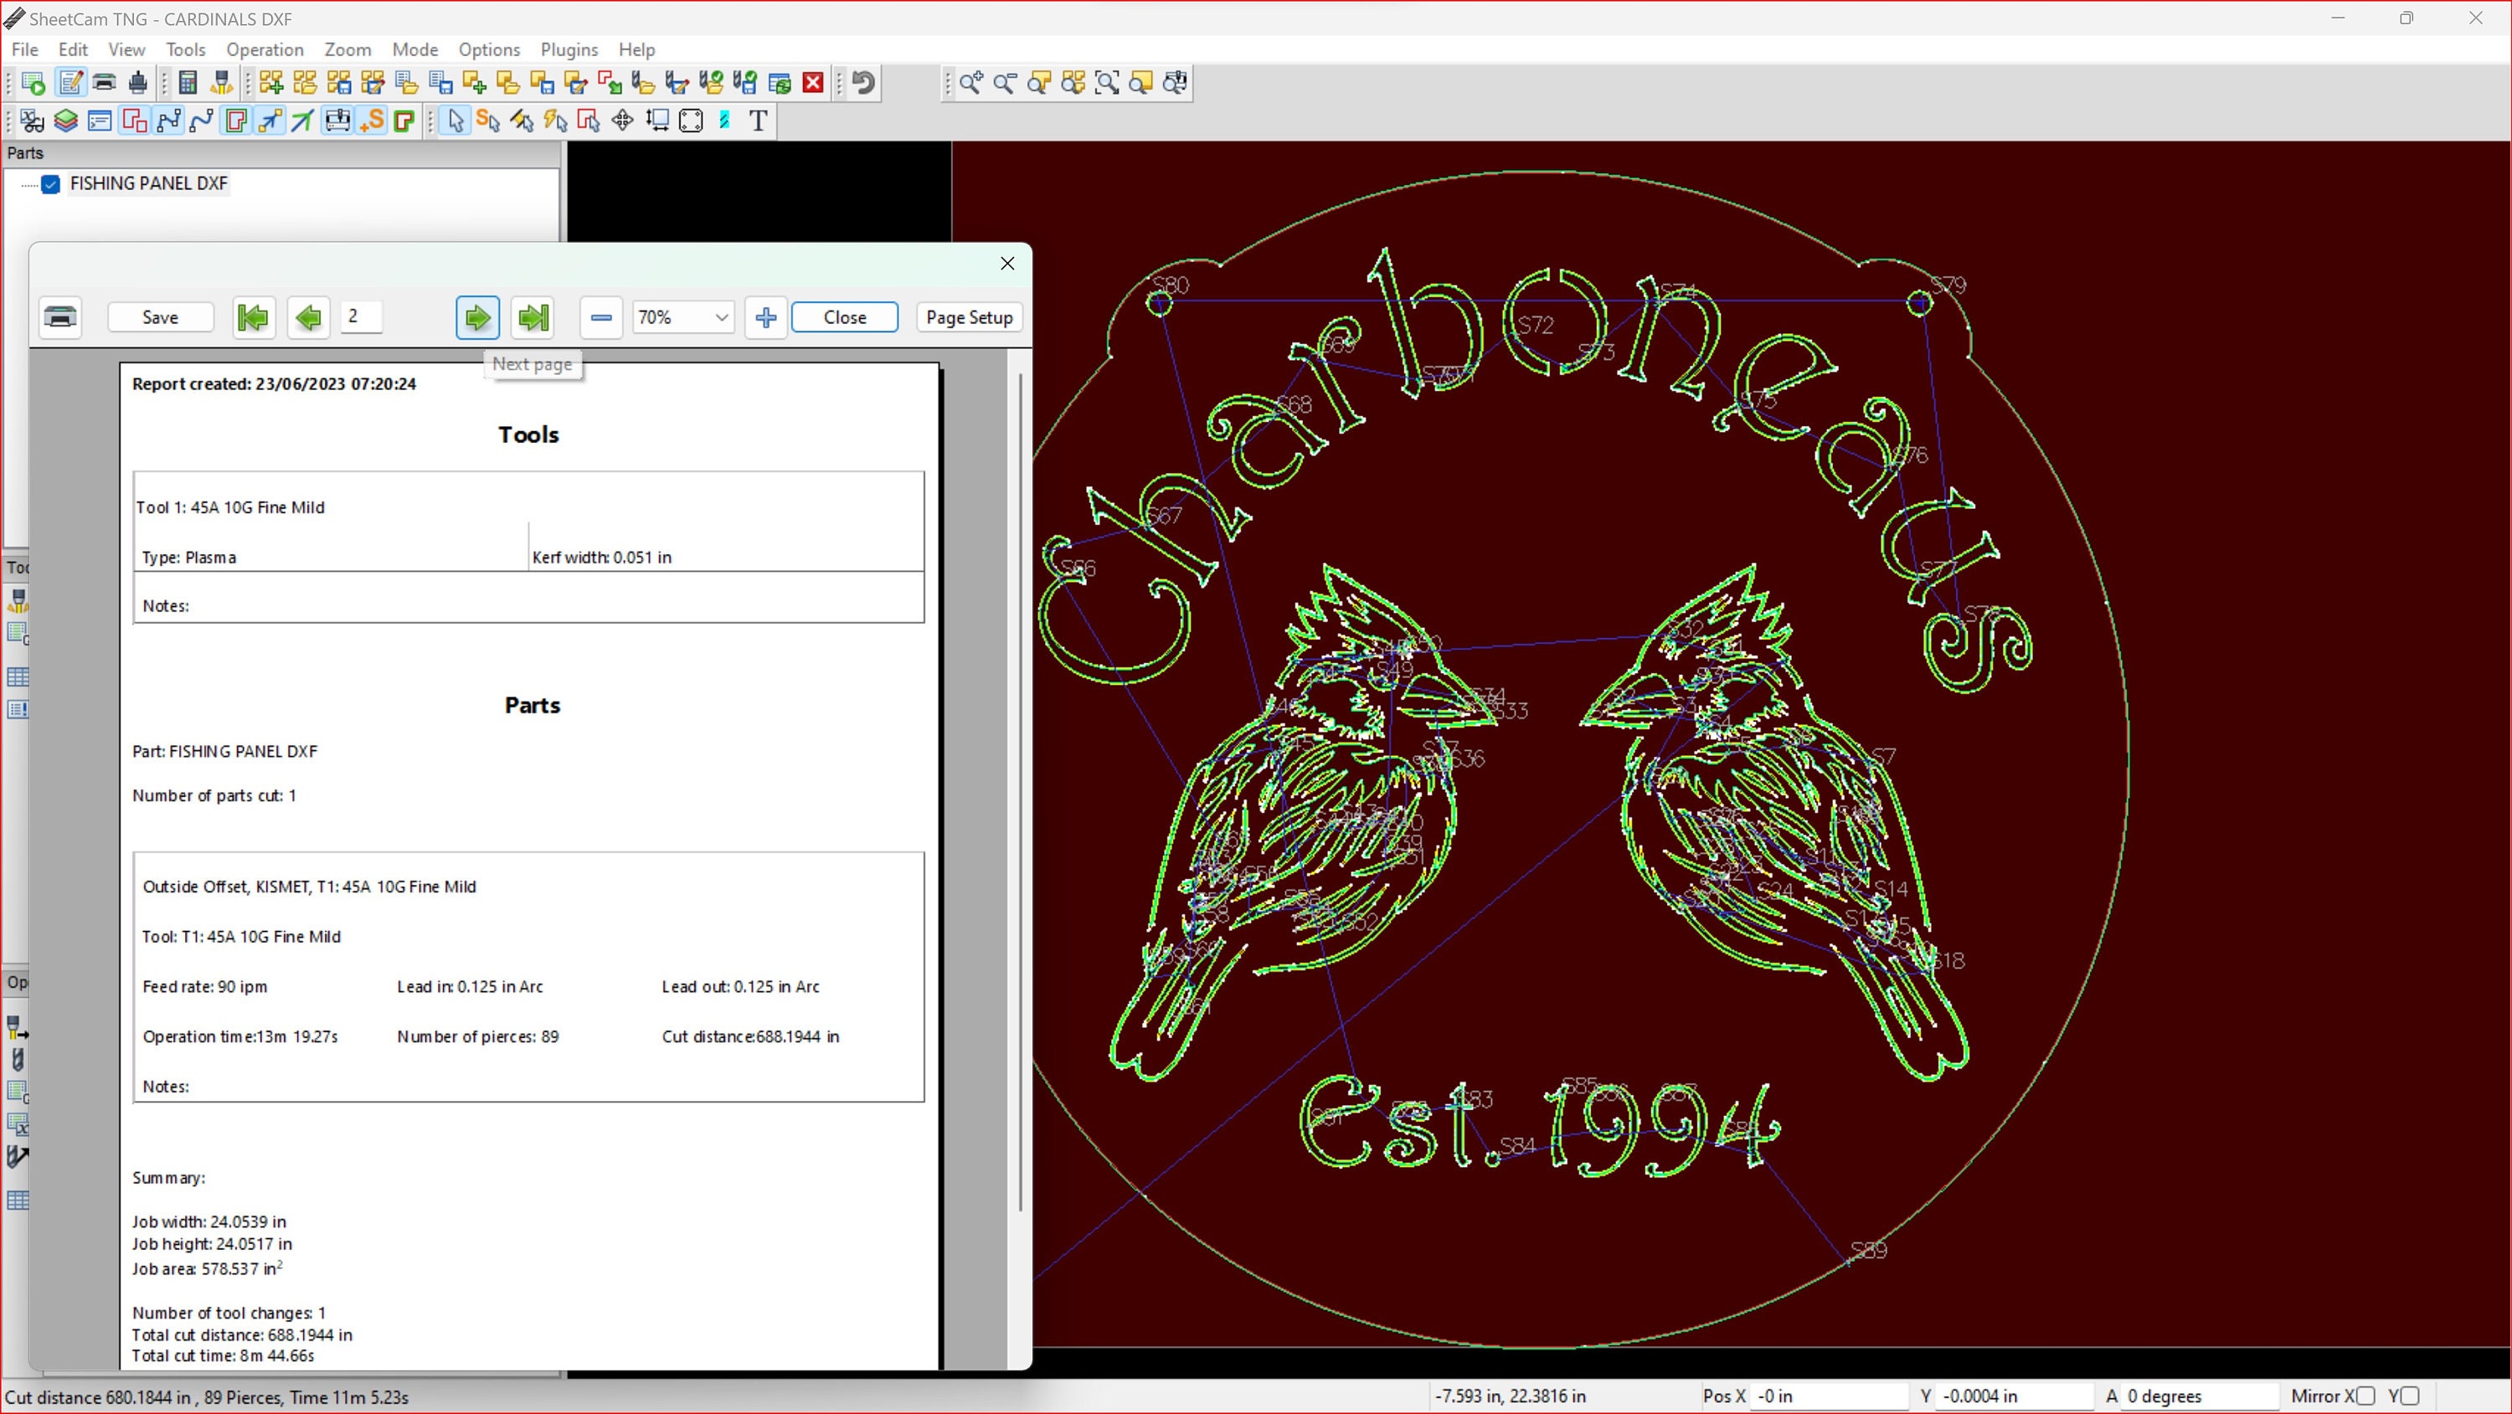Uncheck the FISHING PANEL DXF part
The height and width of the screenshot is (1414, 2512).
49,184
